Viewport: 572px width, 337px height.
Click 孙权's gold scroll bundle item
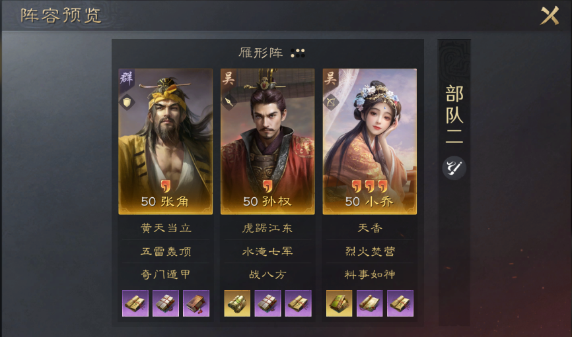tap(237, 303)
